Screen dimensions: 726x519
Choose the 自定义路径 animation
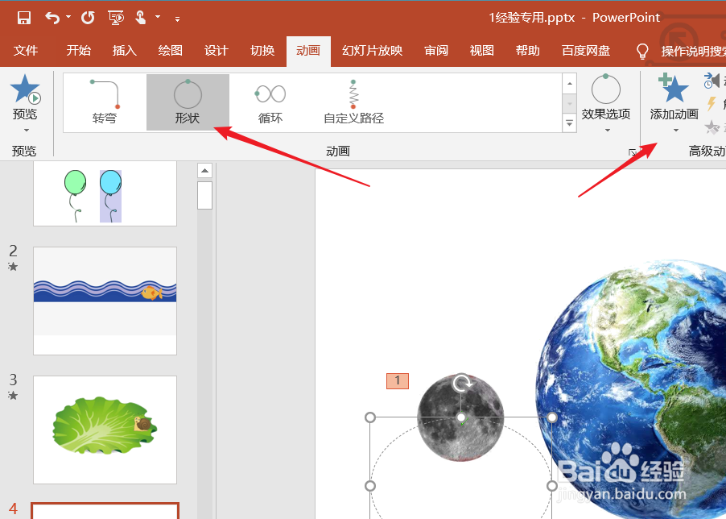353,102
